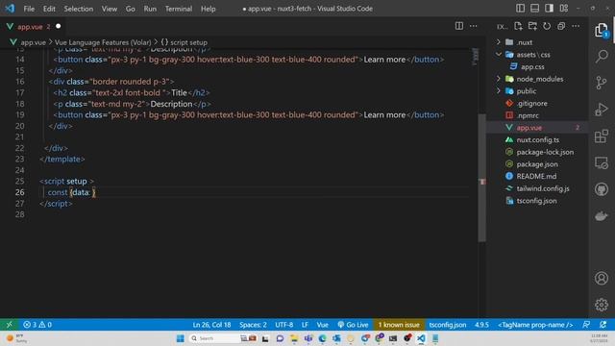Screen dimensions: 615x346
Task: Click the New Folder icon in Explorer
Action: pyautogui.click(x=532, y=26)
